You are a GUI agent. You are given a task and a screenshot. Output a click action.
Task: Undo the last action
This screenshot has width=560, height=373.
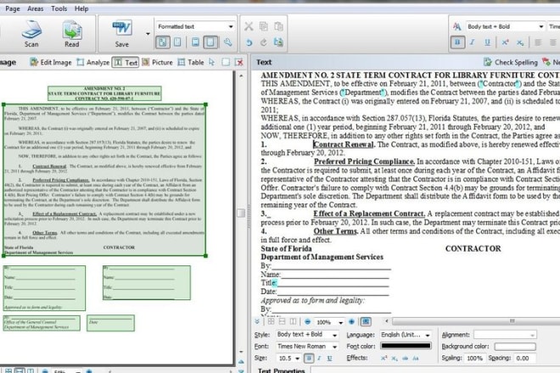coord(249,42)
